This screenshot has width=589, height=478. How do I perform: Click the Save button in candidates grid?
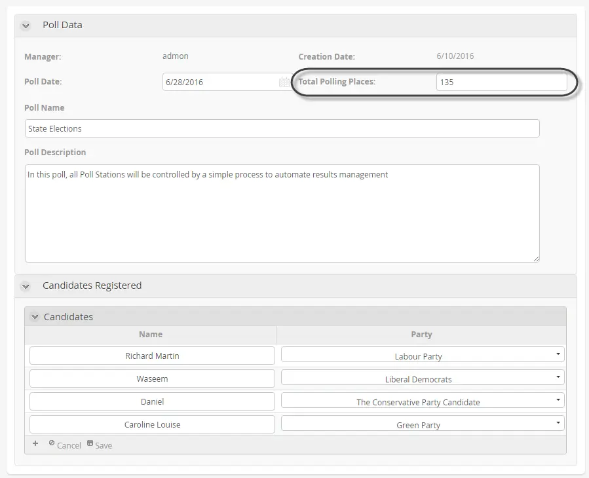point(100,445)
